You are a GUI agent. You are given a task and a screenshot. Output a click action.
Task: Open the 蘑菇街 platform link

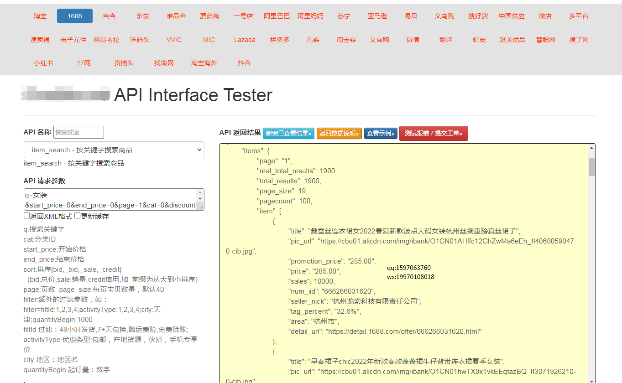coord(209,16)
